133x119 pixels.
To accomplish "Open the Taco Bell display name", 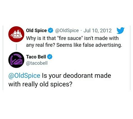I will 36,57.
